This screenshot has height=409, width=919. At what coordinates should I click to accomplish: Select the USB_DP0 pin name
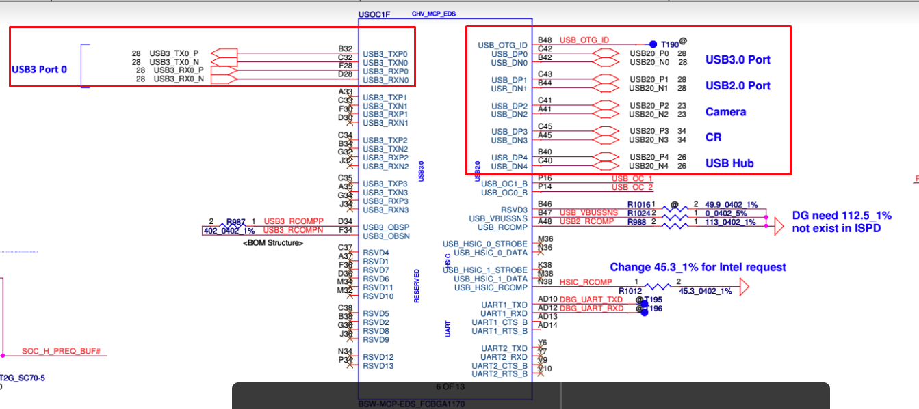pyautogui.click(x=510, y=54)
